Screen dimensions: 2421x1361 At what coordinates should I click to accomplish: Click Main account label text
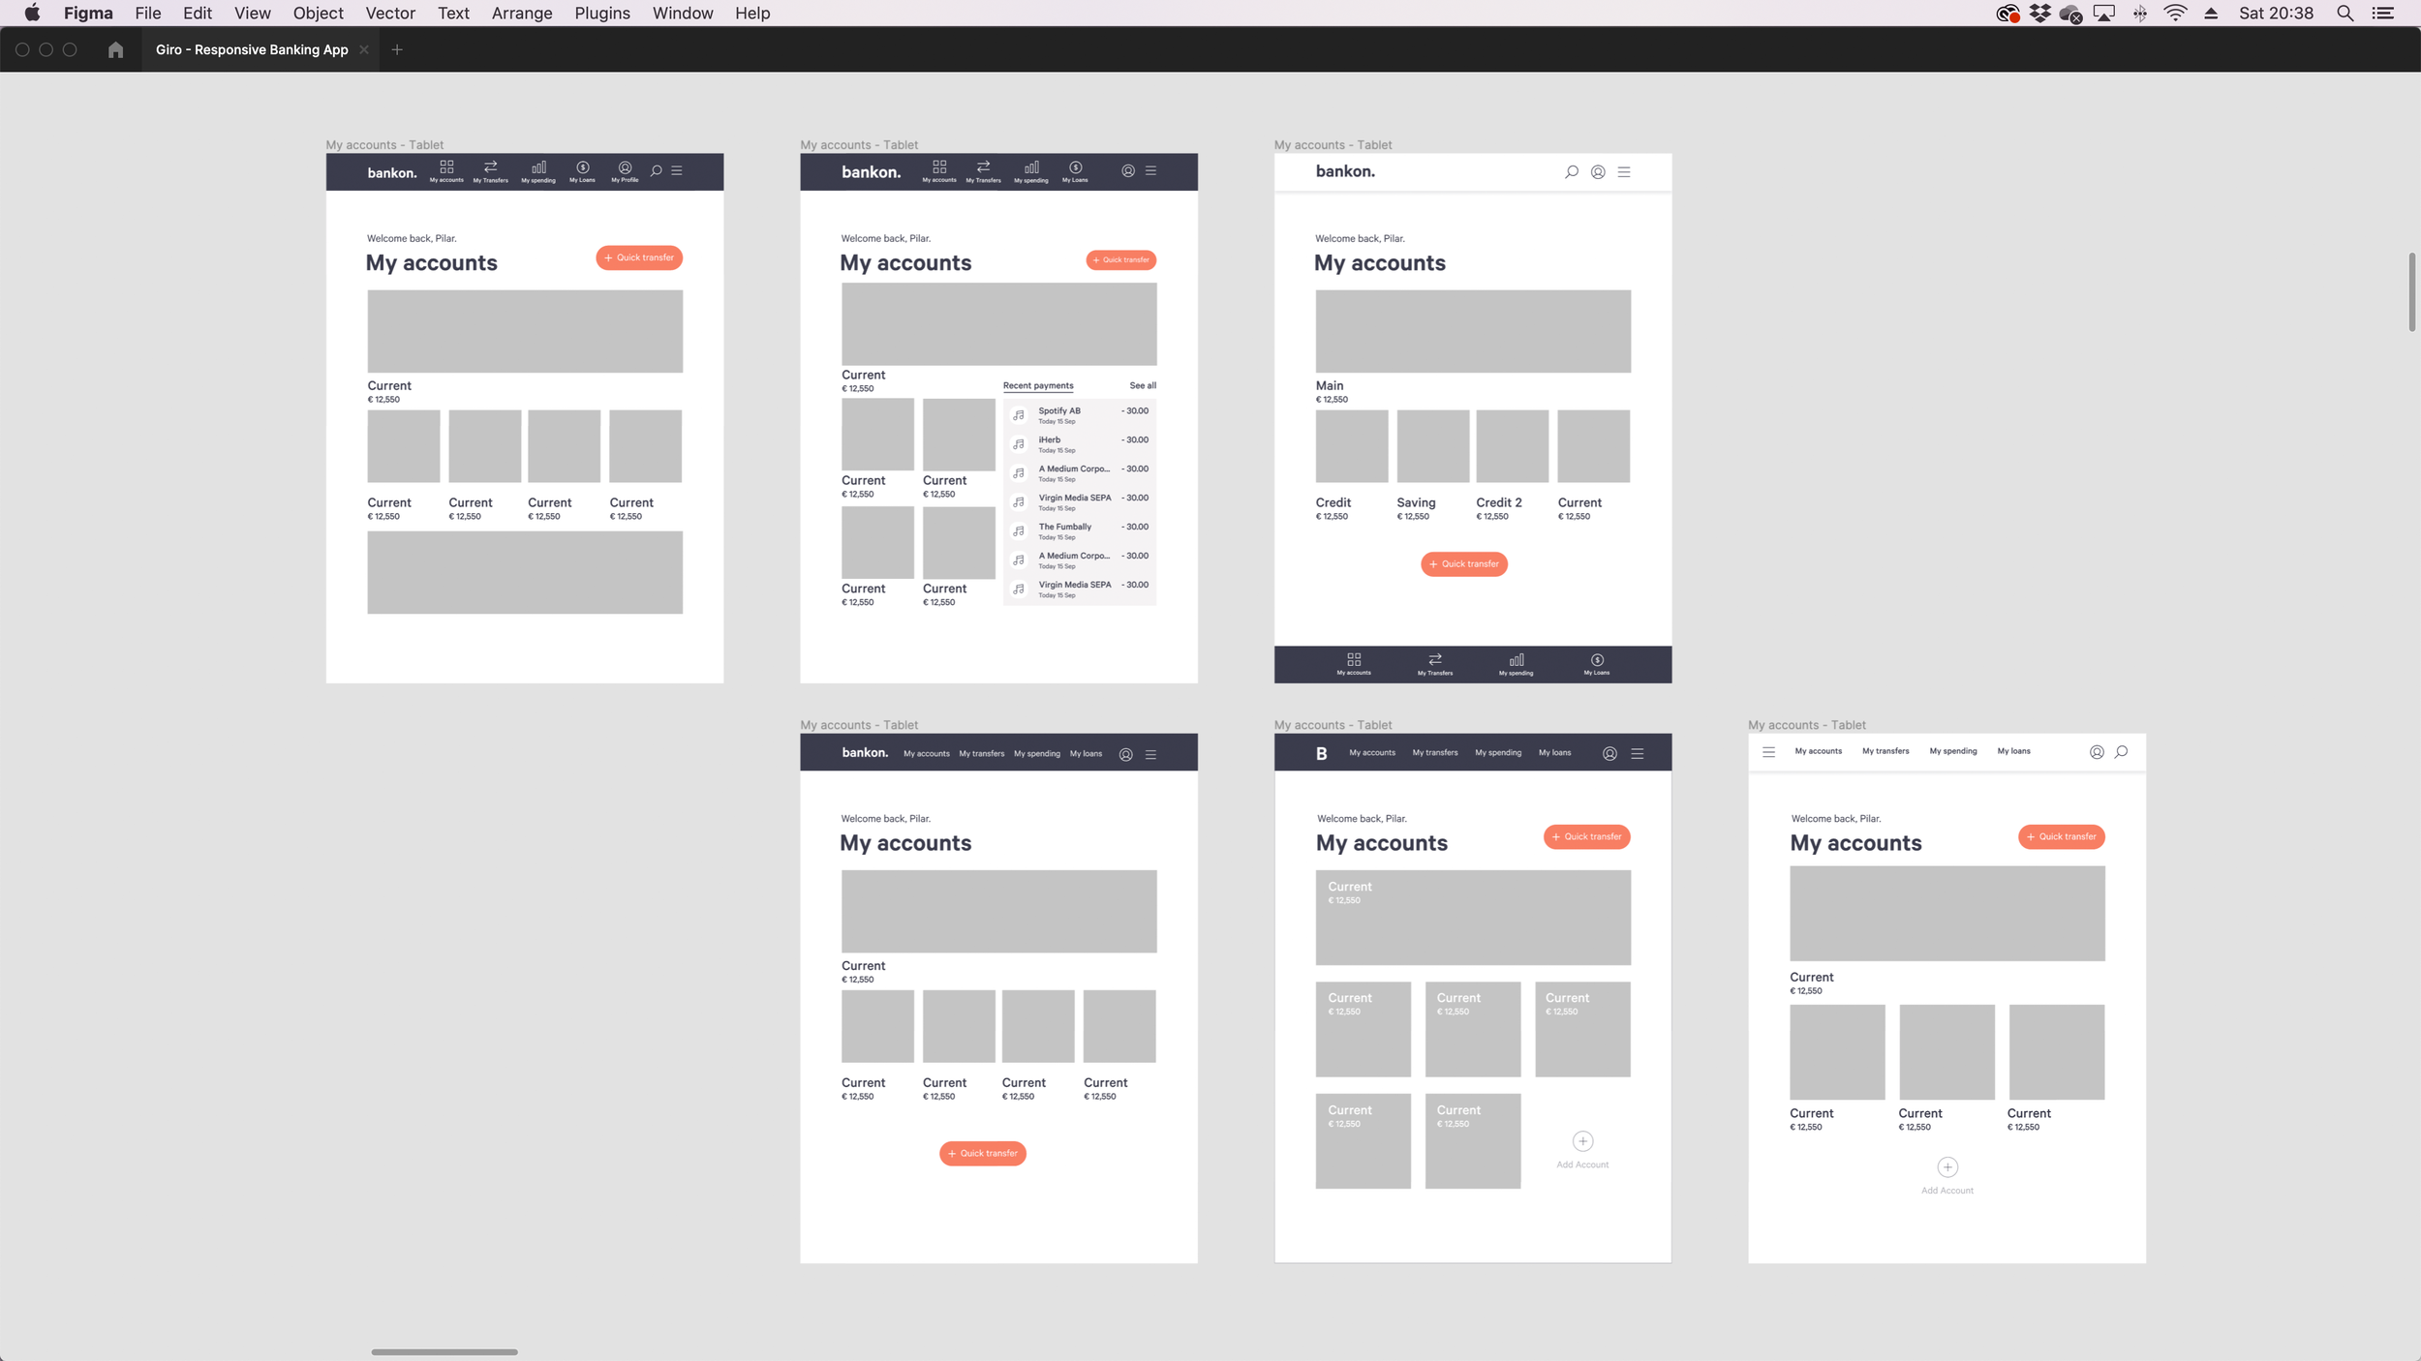coord(1329,385)
